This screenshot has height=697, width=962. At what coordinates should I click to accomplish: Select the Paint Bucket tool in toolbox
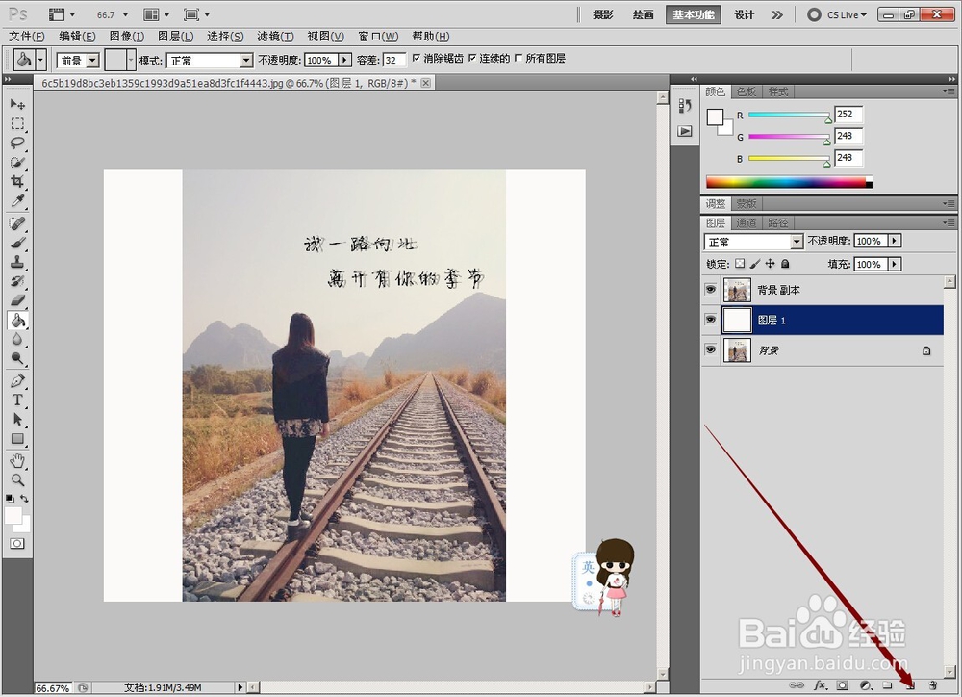17,320
